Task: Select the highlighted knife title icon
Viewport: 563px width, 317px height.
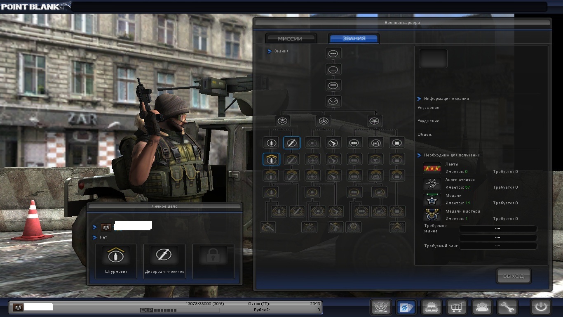Action: pyautogui.click(x=292, y=143)
